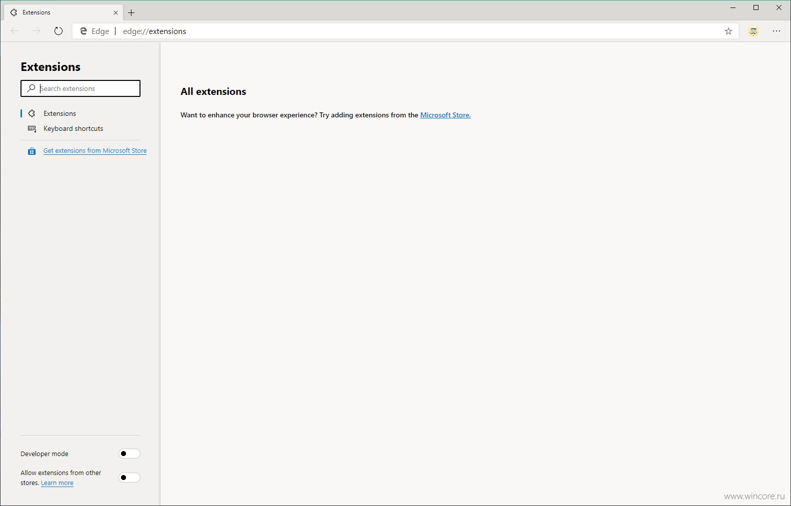Select the Extensions tab in the title bar

coord(64,12)
